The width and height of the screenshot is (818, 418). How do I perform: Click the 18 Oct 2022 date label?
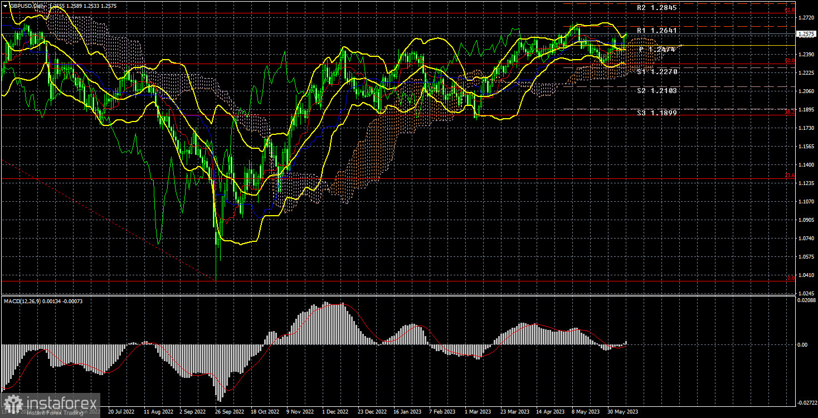coord(265,412)
